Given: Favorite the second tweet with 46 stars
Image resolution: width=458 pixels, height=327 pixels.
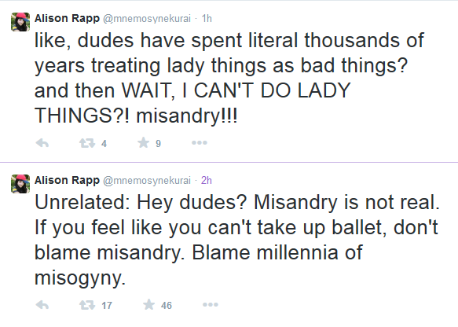Looking at the screenshot, I should pyautogui.click(x=149, y=304).
